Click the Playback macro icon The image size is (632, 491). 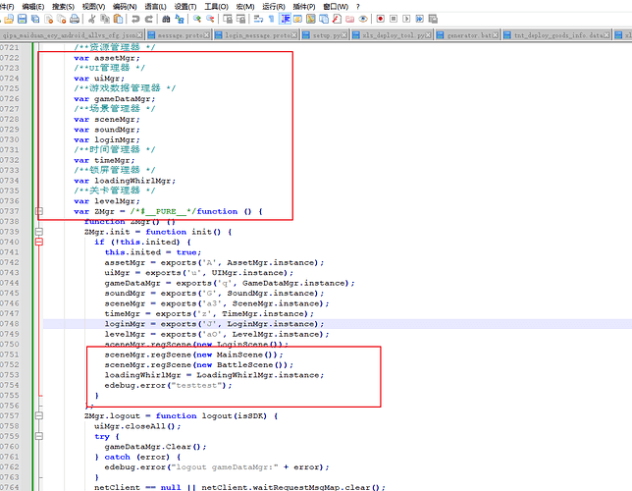coord(406,19)
